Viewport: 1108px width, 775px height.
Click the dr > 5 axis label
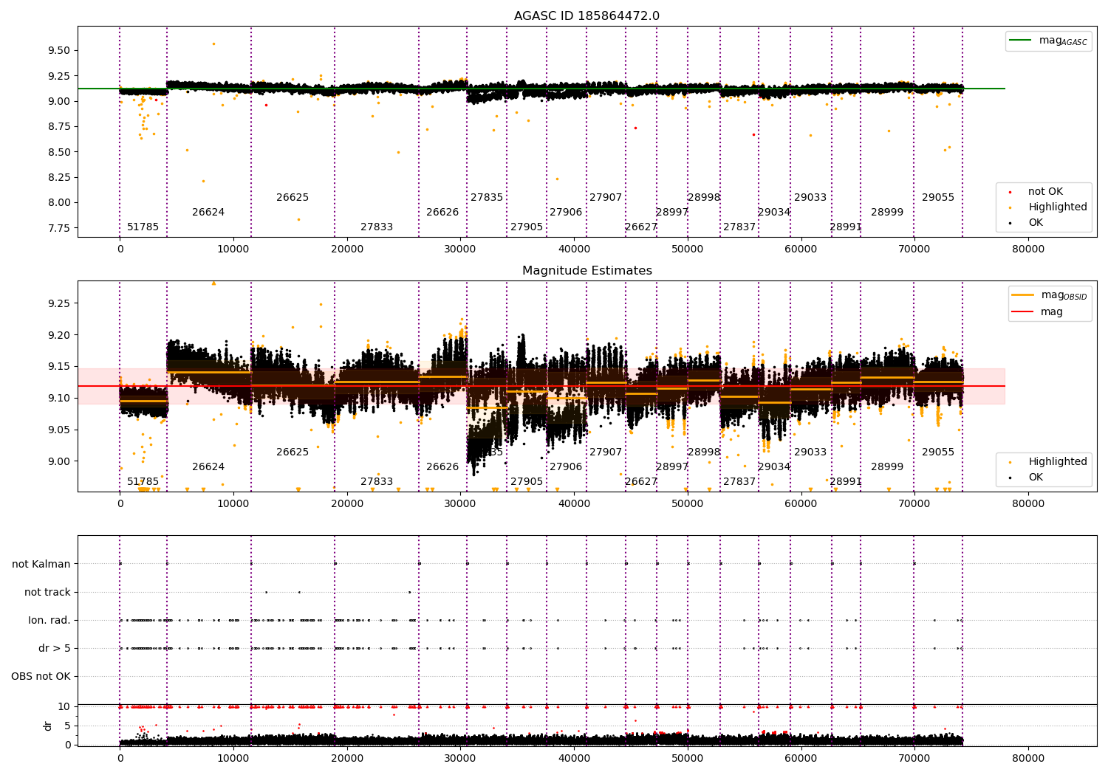pyautogui.click(x=55, y=648)
